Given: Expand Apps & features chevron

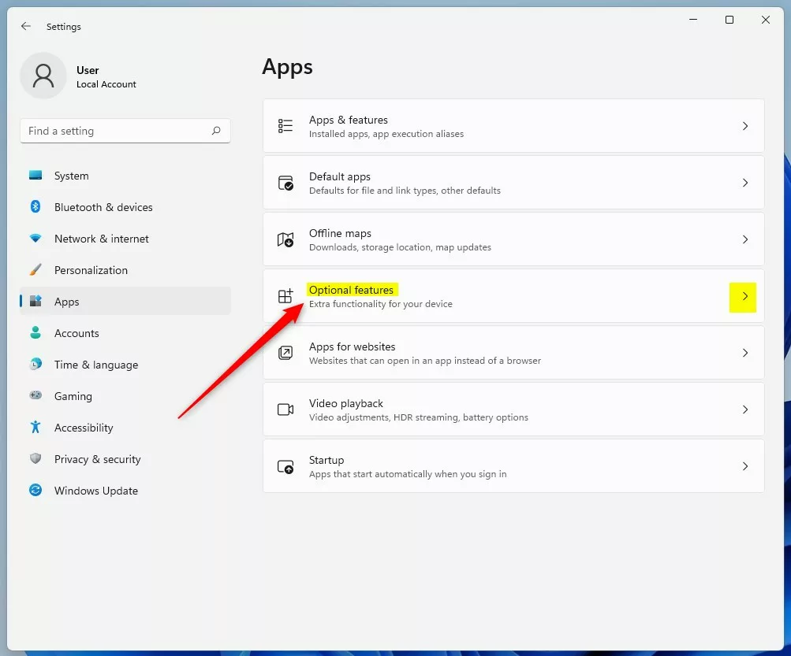Looking at the screenshot, I should (x=745, y=126).
